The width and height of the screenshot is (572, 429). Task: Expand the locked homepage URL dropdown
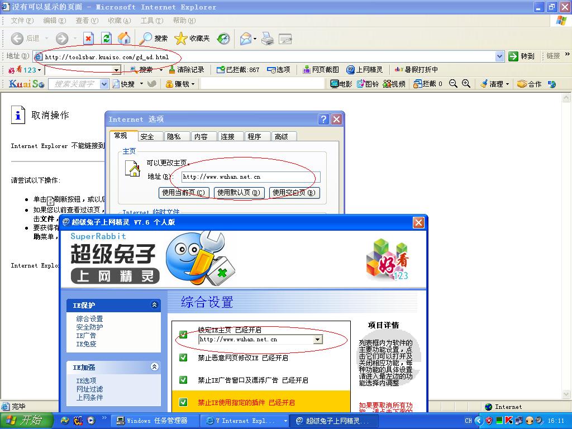(318, 340)
